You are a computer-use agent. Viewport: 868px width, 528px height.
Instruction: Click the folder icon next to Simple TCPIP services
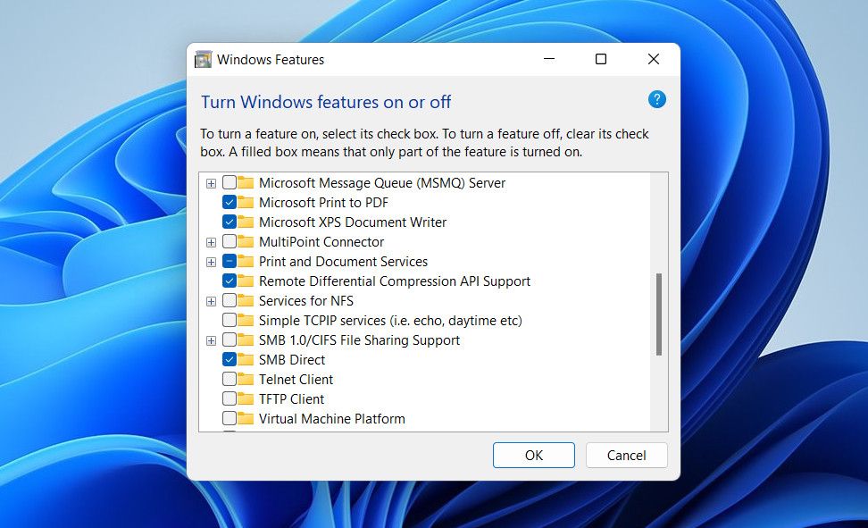pyautogui.click(x=245, y=320)
